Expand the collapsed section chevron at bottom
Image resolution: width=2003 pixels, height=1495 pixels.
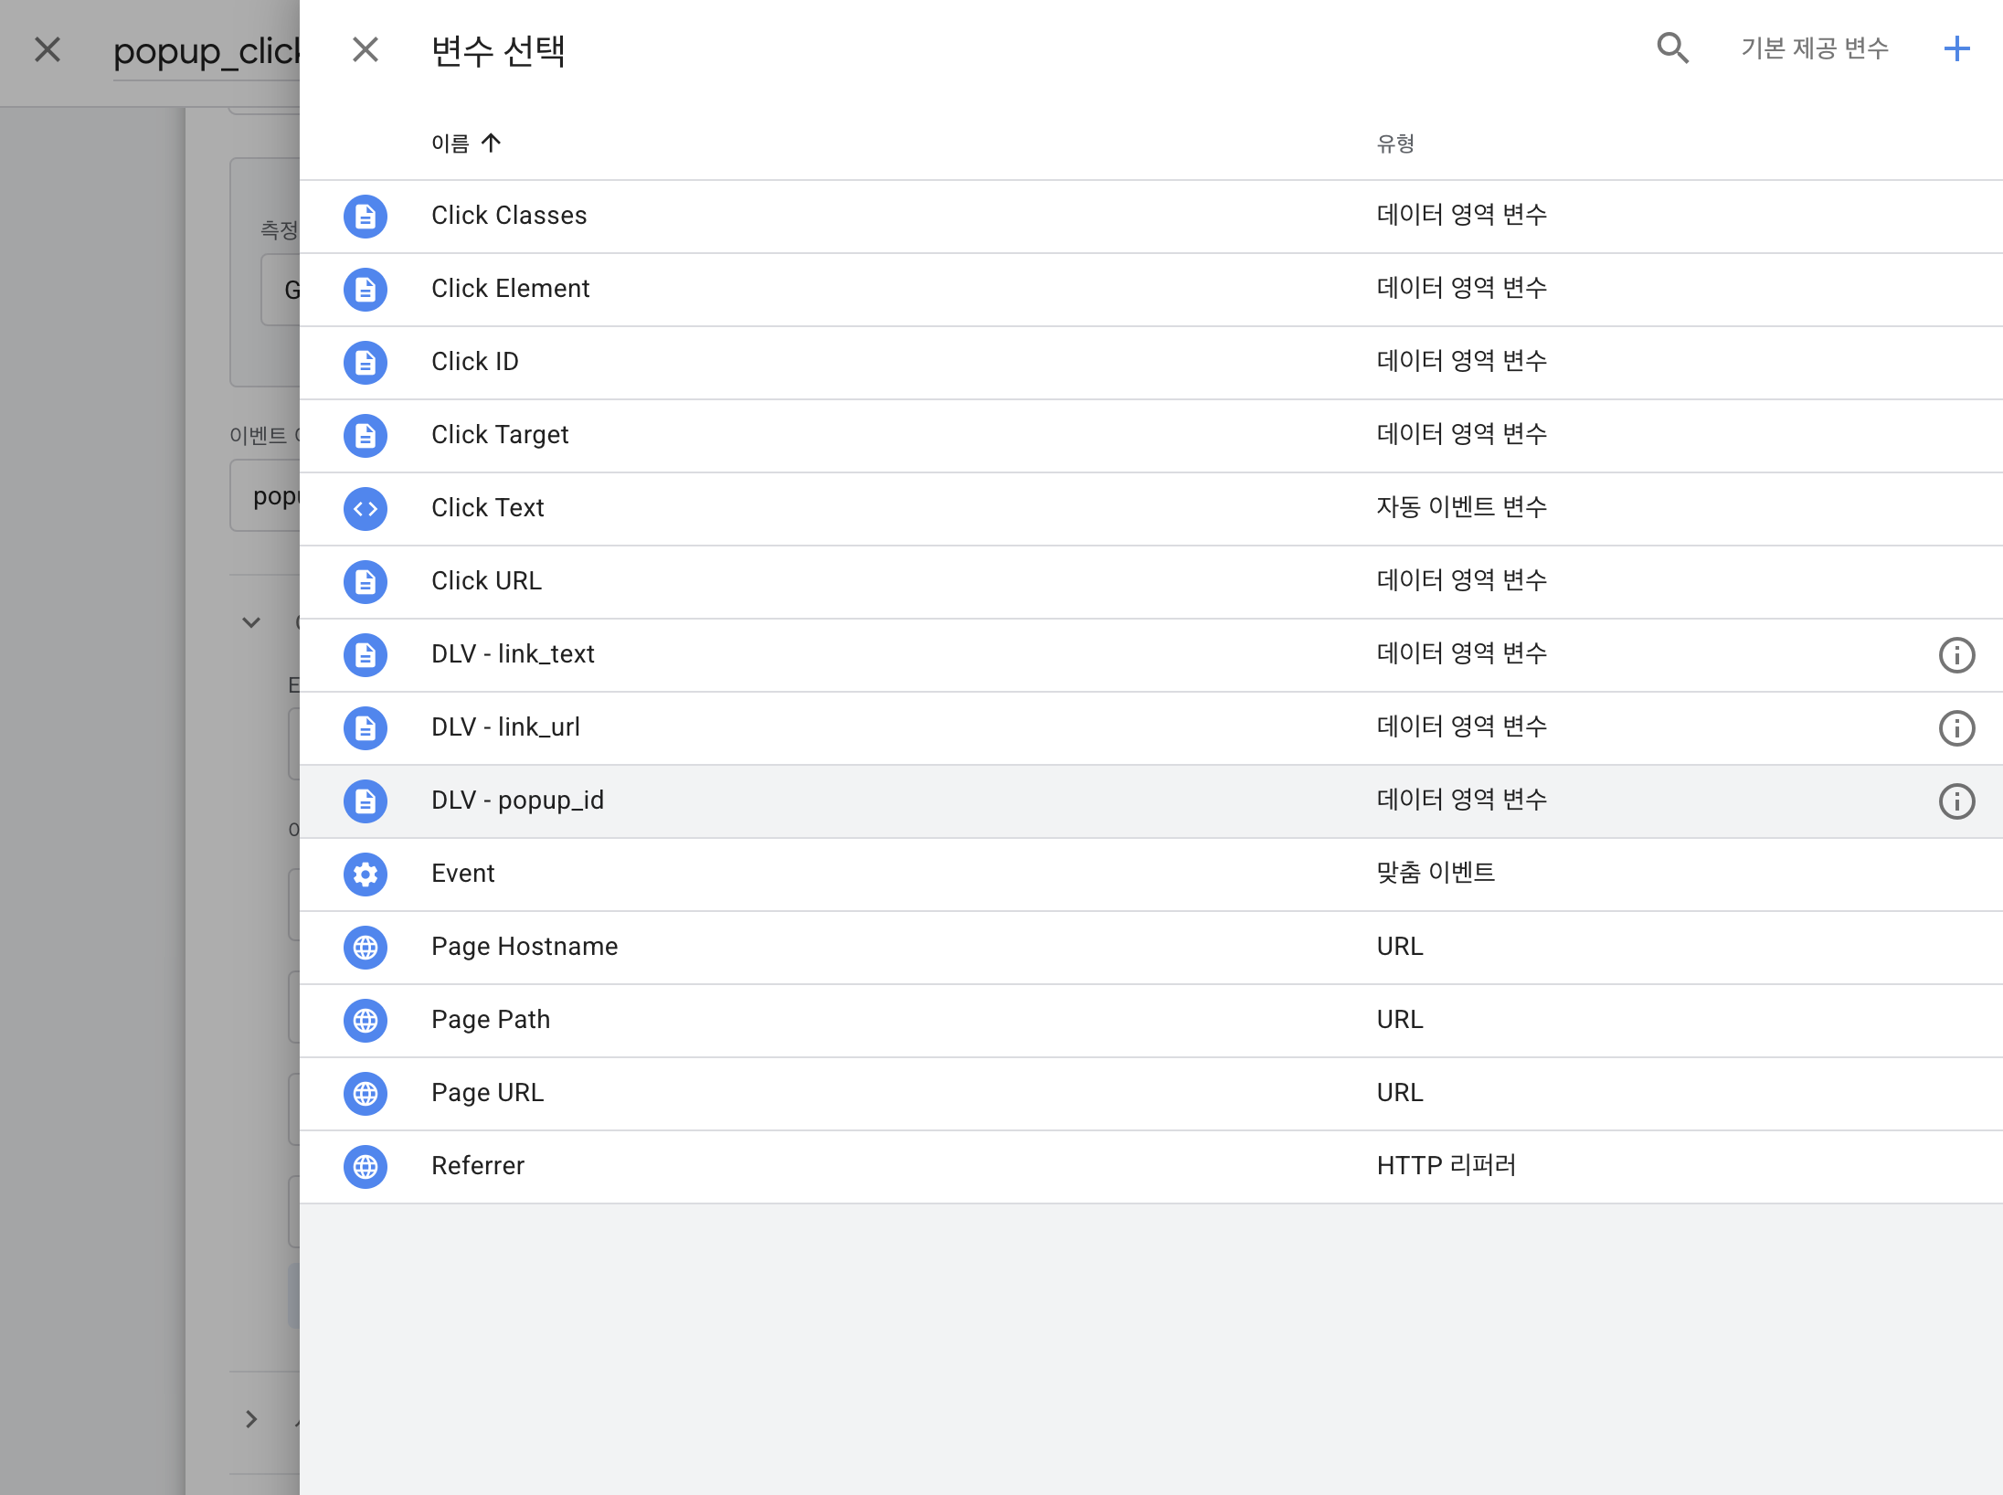point(251,1419)
